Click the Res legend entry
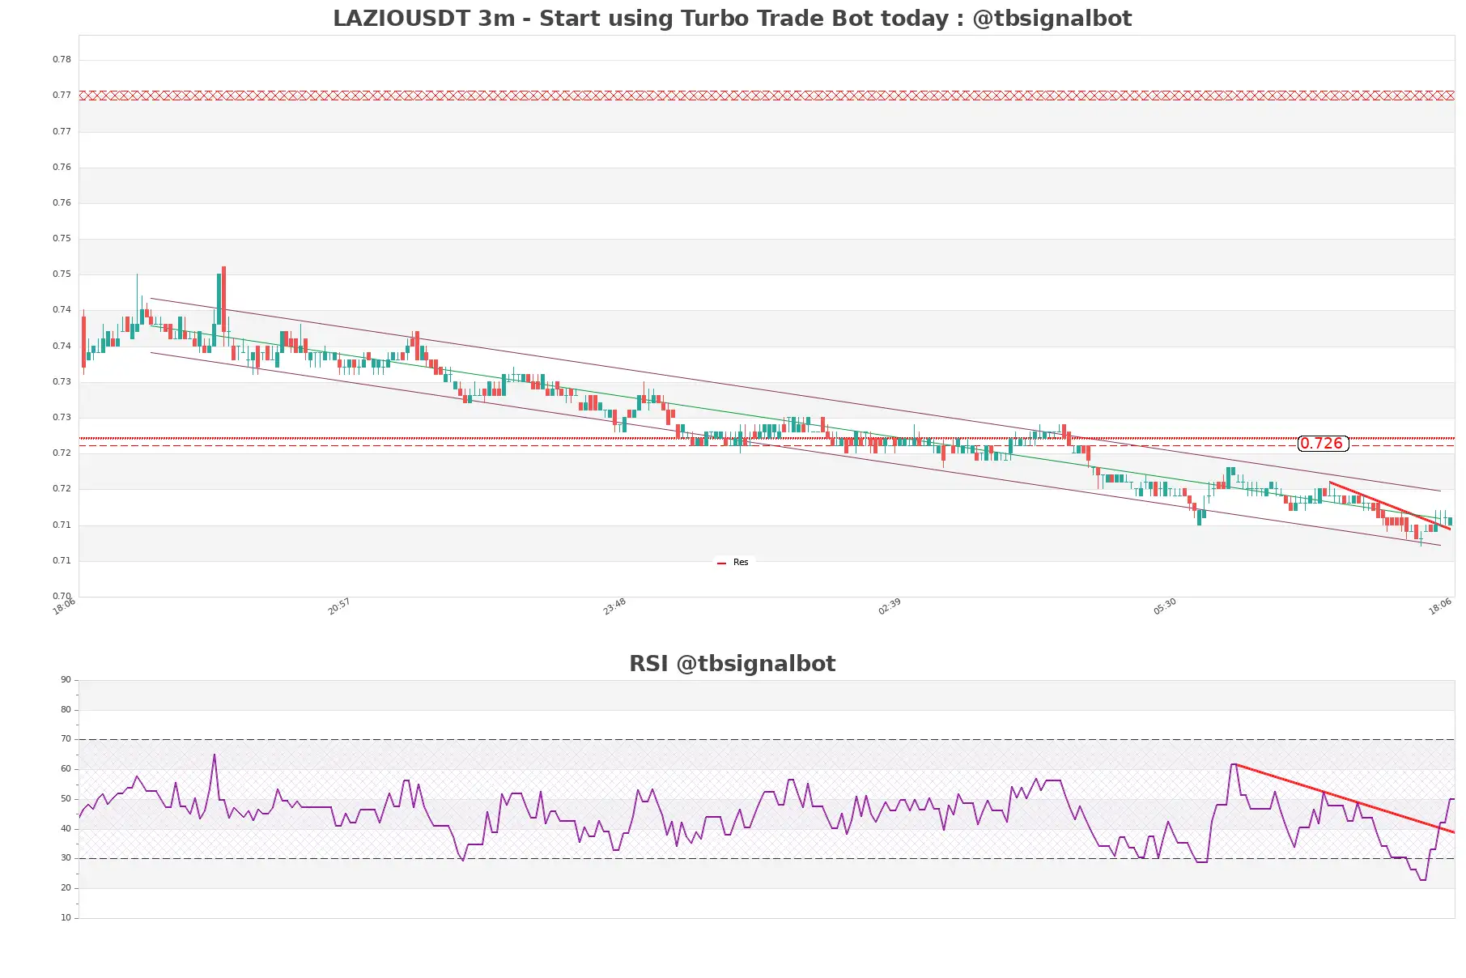 pos(733,563)
